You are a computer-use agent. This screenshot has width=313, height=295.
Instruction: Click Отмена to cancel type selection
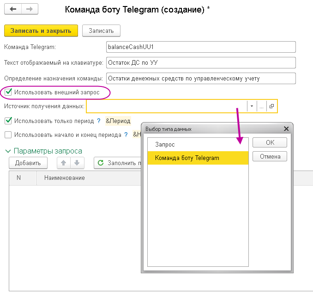pos(270,156)
